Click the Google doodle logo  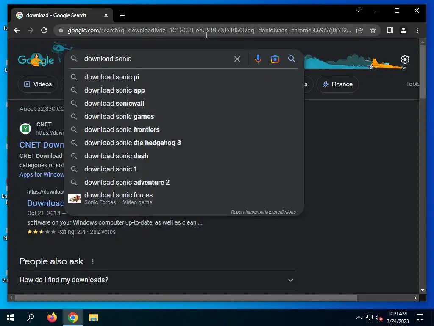tap(36, 59)
